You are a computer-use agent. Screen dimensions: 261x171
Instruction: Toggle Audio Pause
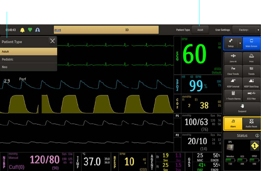(251, 123)
